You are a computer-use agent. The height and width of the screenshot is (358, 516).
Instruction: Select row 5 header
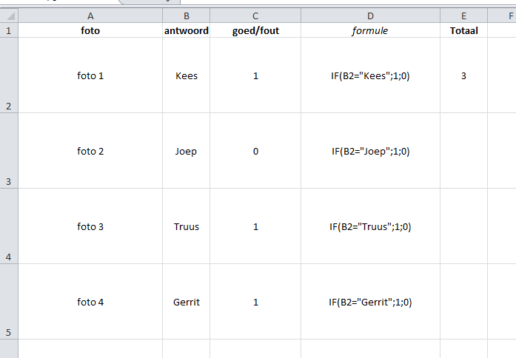8,302
